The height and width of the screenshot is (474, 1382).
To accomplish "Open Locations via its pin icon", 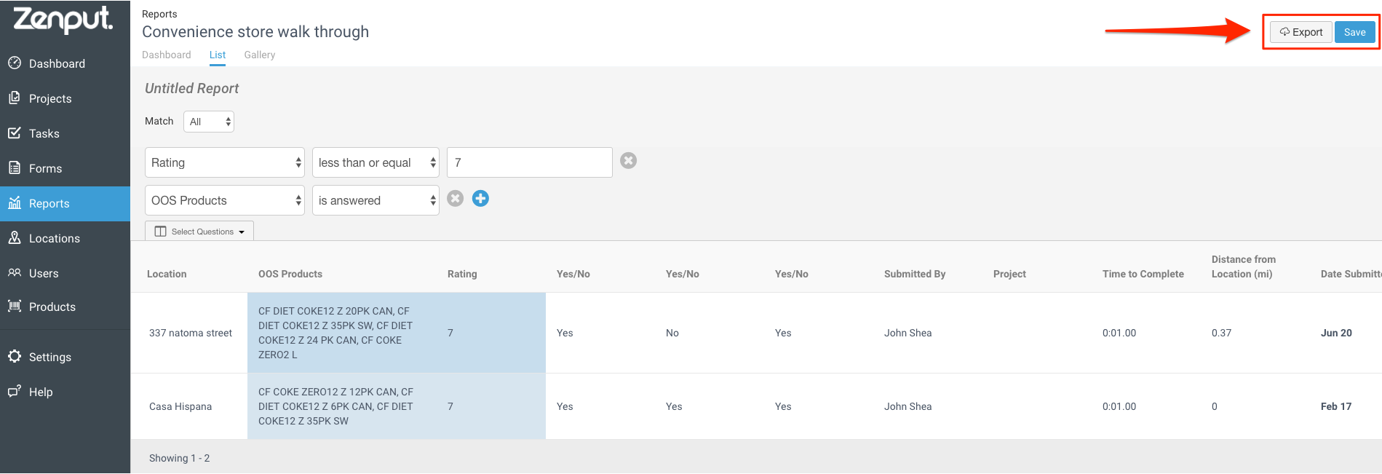I will [15, 237].
